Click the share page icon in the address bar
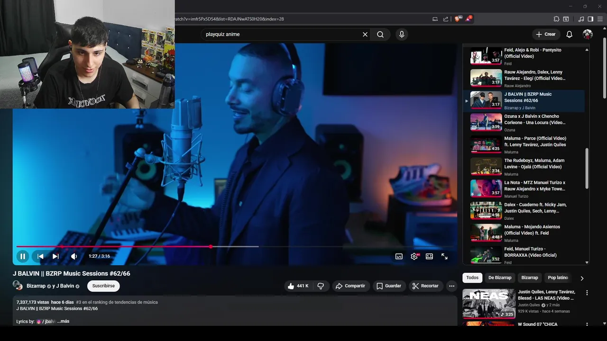This screenshot has width=607, height=341. [446, 19]
